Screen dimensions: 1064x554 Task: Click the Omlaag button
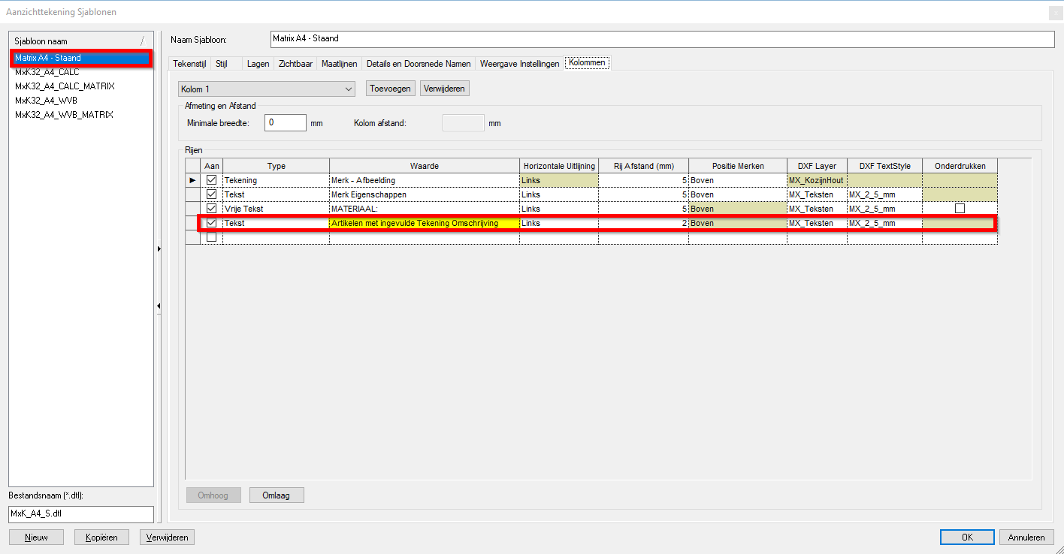coord(277,495)
